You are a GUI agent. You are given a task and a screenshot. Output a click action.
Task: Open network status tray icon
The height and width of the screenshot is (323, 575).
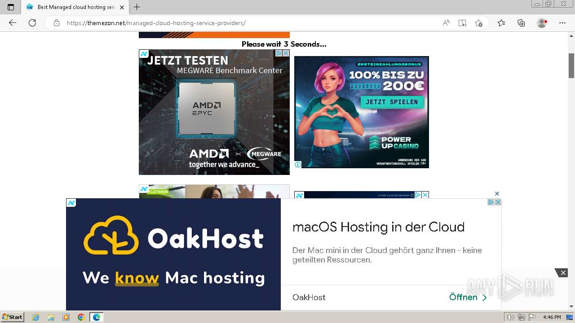[521, 317]
